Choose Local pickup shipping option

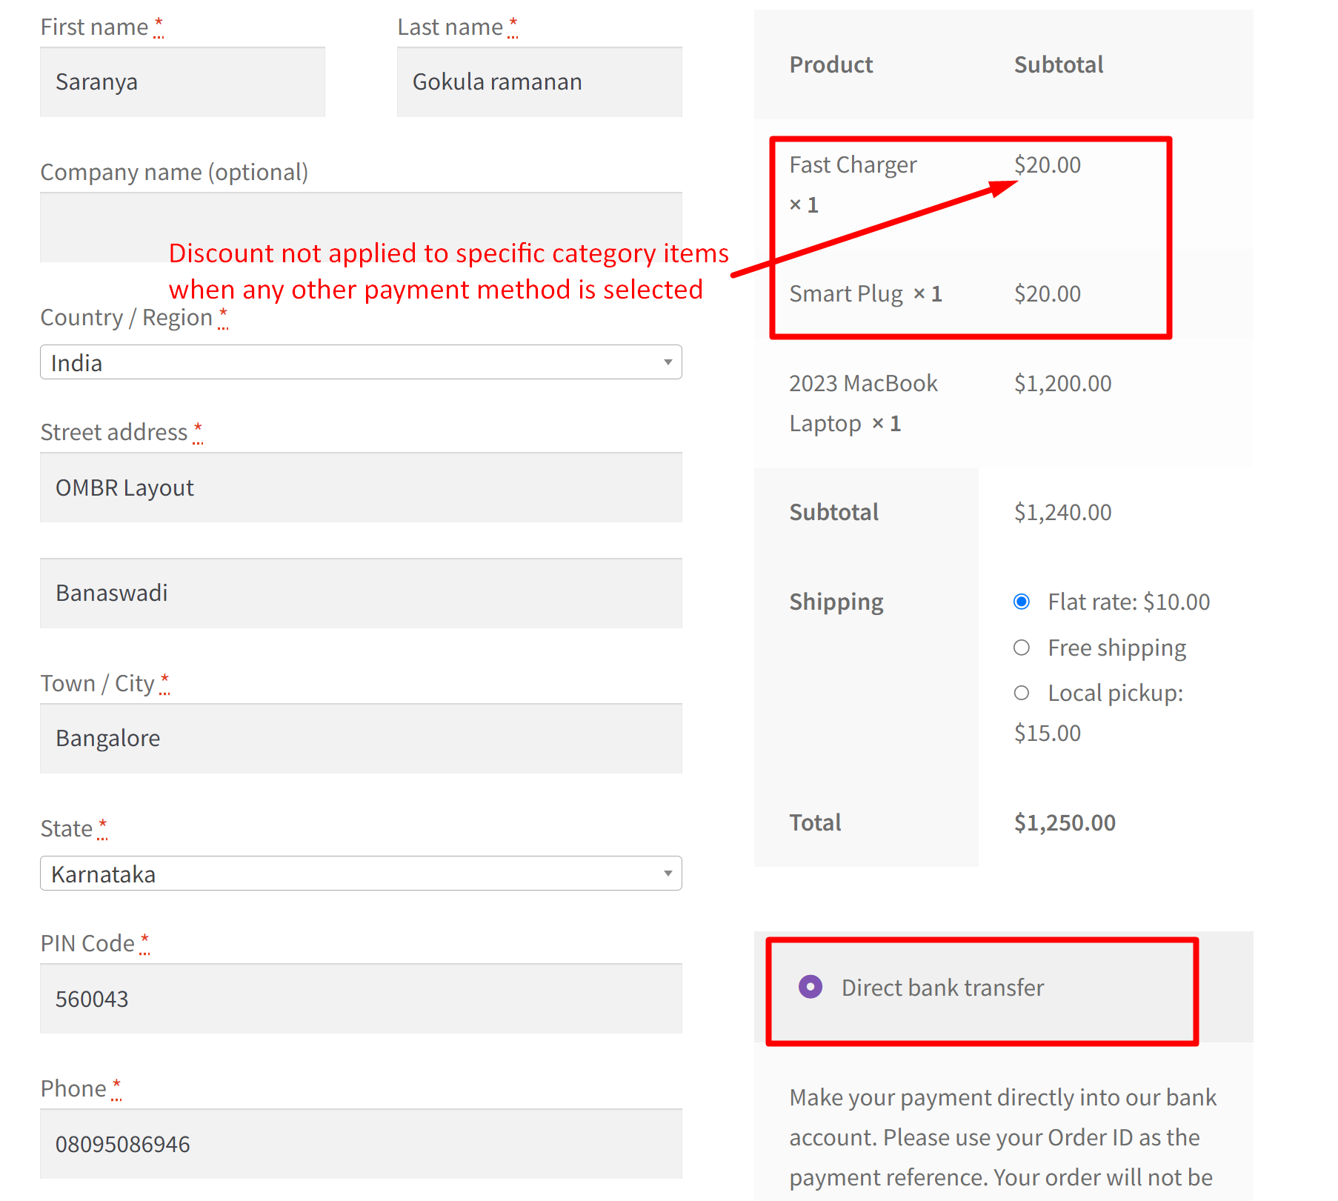click(1022, 693)
